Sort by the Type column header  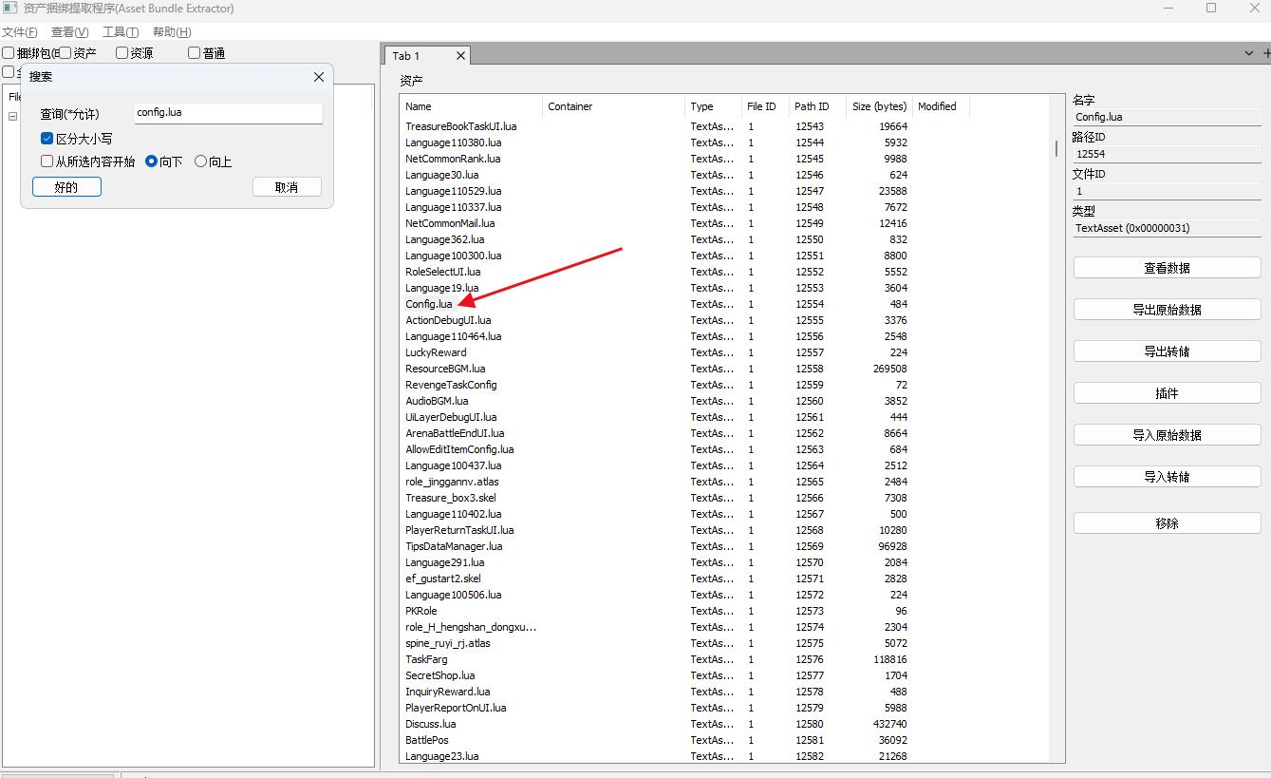pos(713,106)
